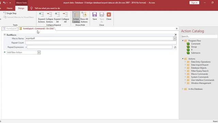Click the Repeat Count field

[x=101, y=43]
